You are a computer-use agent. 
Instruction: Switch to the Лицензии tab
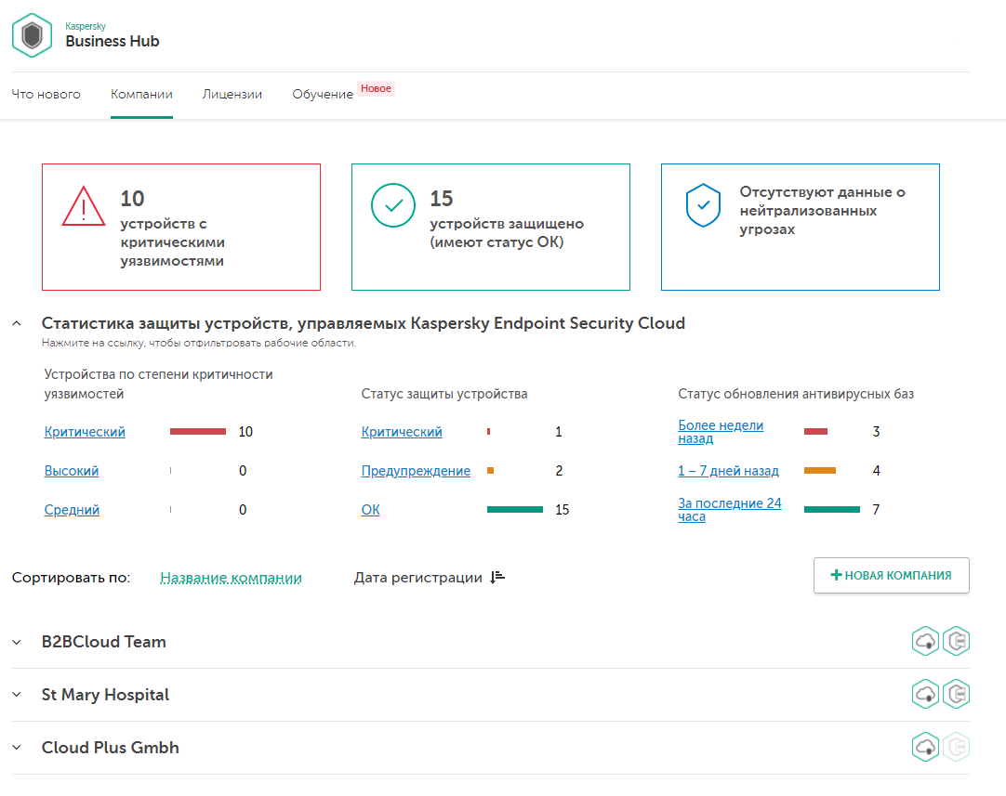point(232,95)
